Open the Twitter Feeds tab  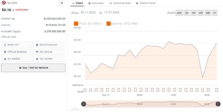[145, 3]
